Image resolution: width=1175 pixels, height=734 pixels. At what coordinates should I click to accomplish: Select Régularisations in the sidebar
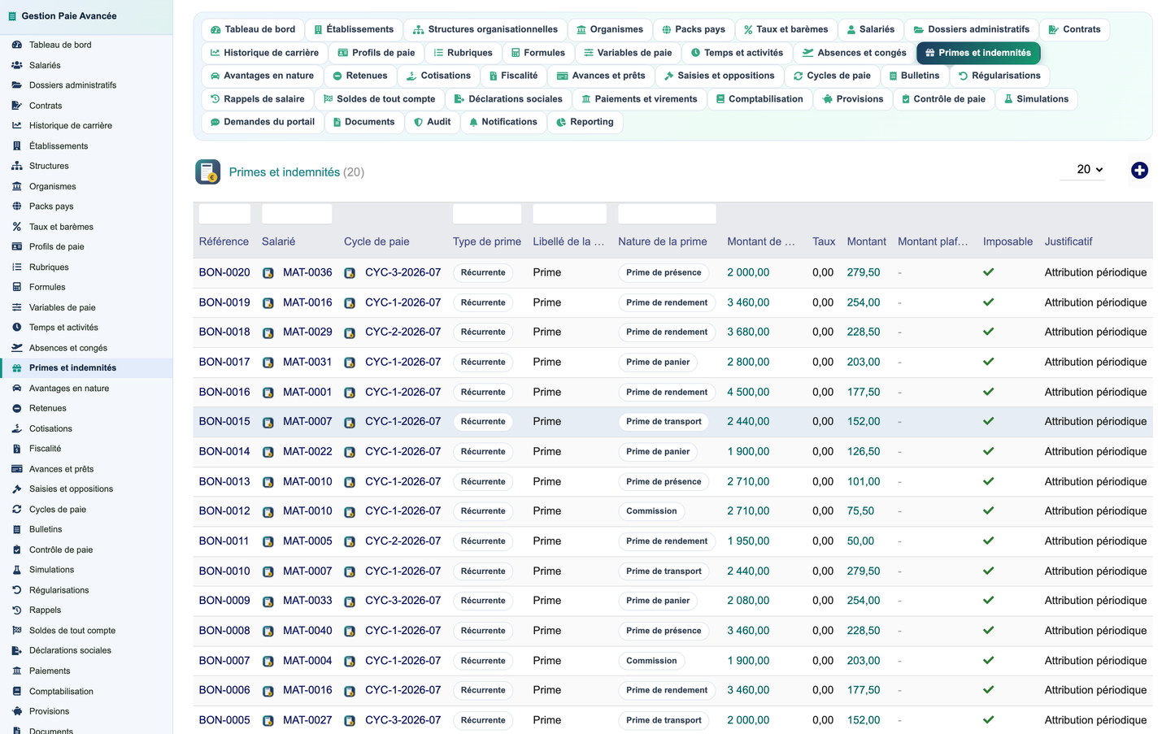59,590
